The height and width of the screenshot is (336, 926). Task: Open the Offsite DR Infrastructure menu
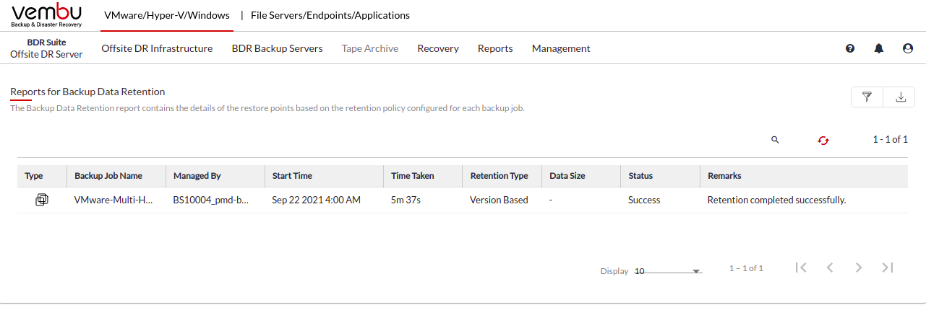tap(157, 48)
